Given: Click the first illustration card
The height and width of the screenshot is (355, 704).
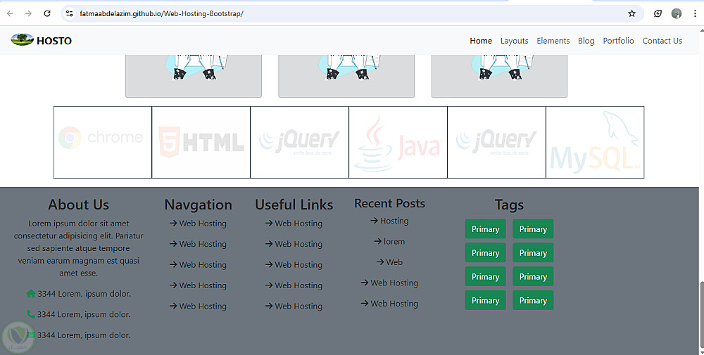Looking at the screenshot, I should pyautogui.click(x=194, y=75).
